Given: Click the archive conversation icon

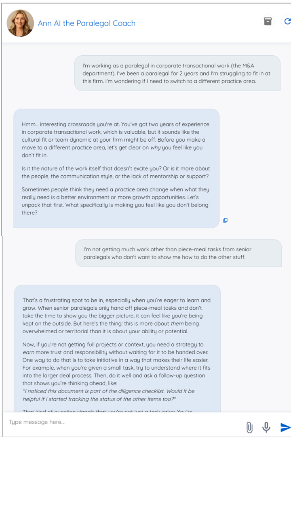Looking at the screenshot, I should 268,21.
